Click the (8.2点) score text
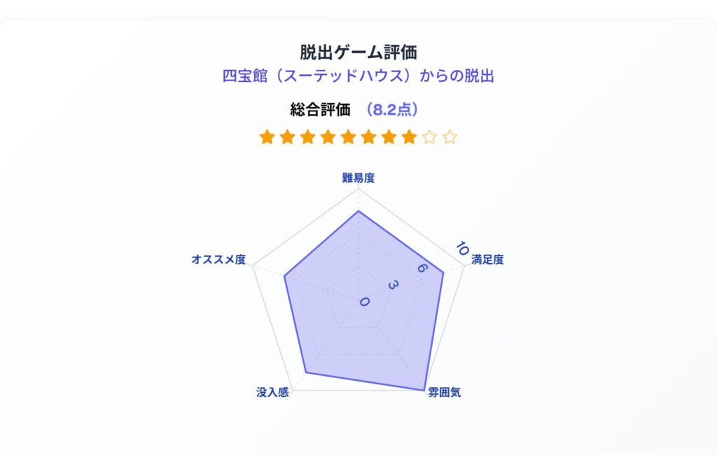 tap(391, 110)
